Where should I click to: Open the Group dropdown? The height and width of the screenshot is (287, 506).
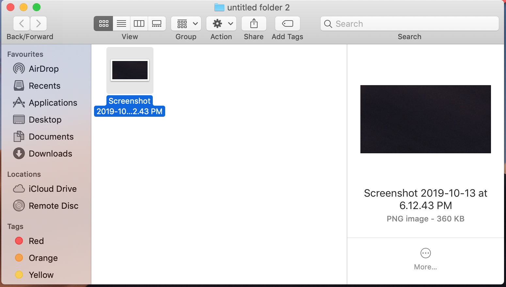coord(186,23)
